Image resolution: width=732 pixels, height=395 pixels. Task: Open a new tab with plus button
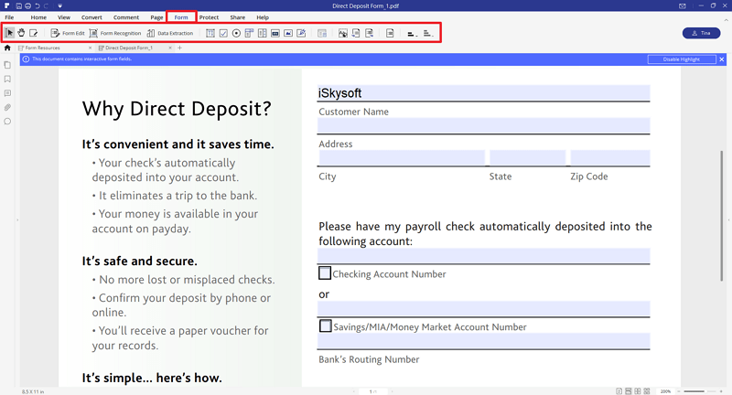[x=179, y=48]
